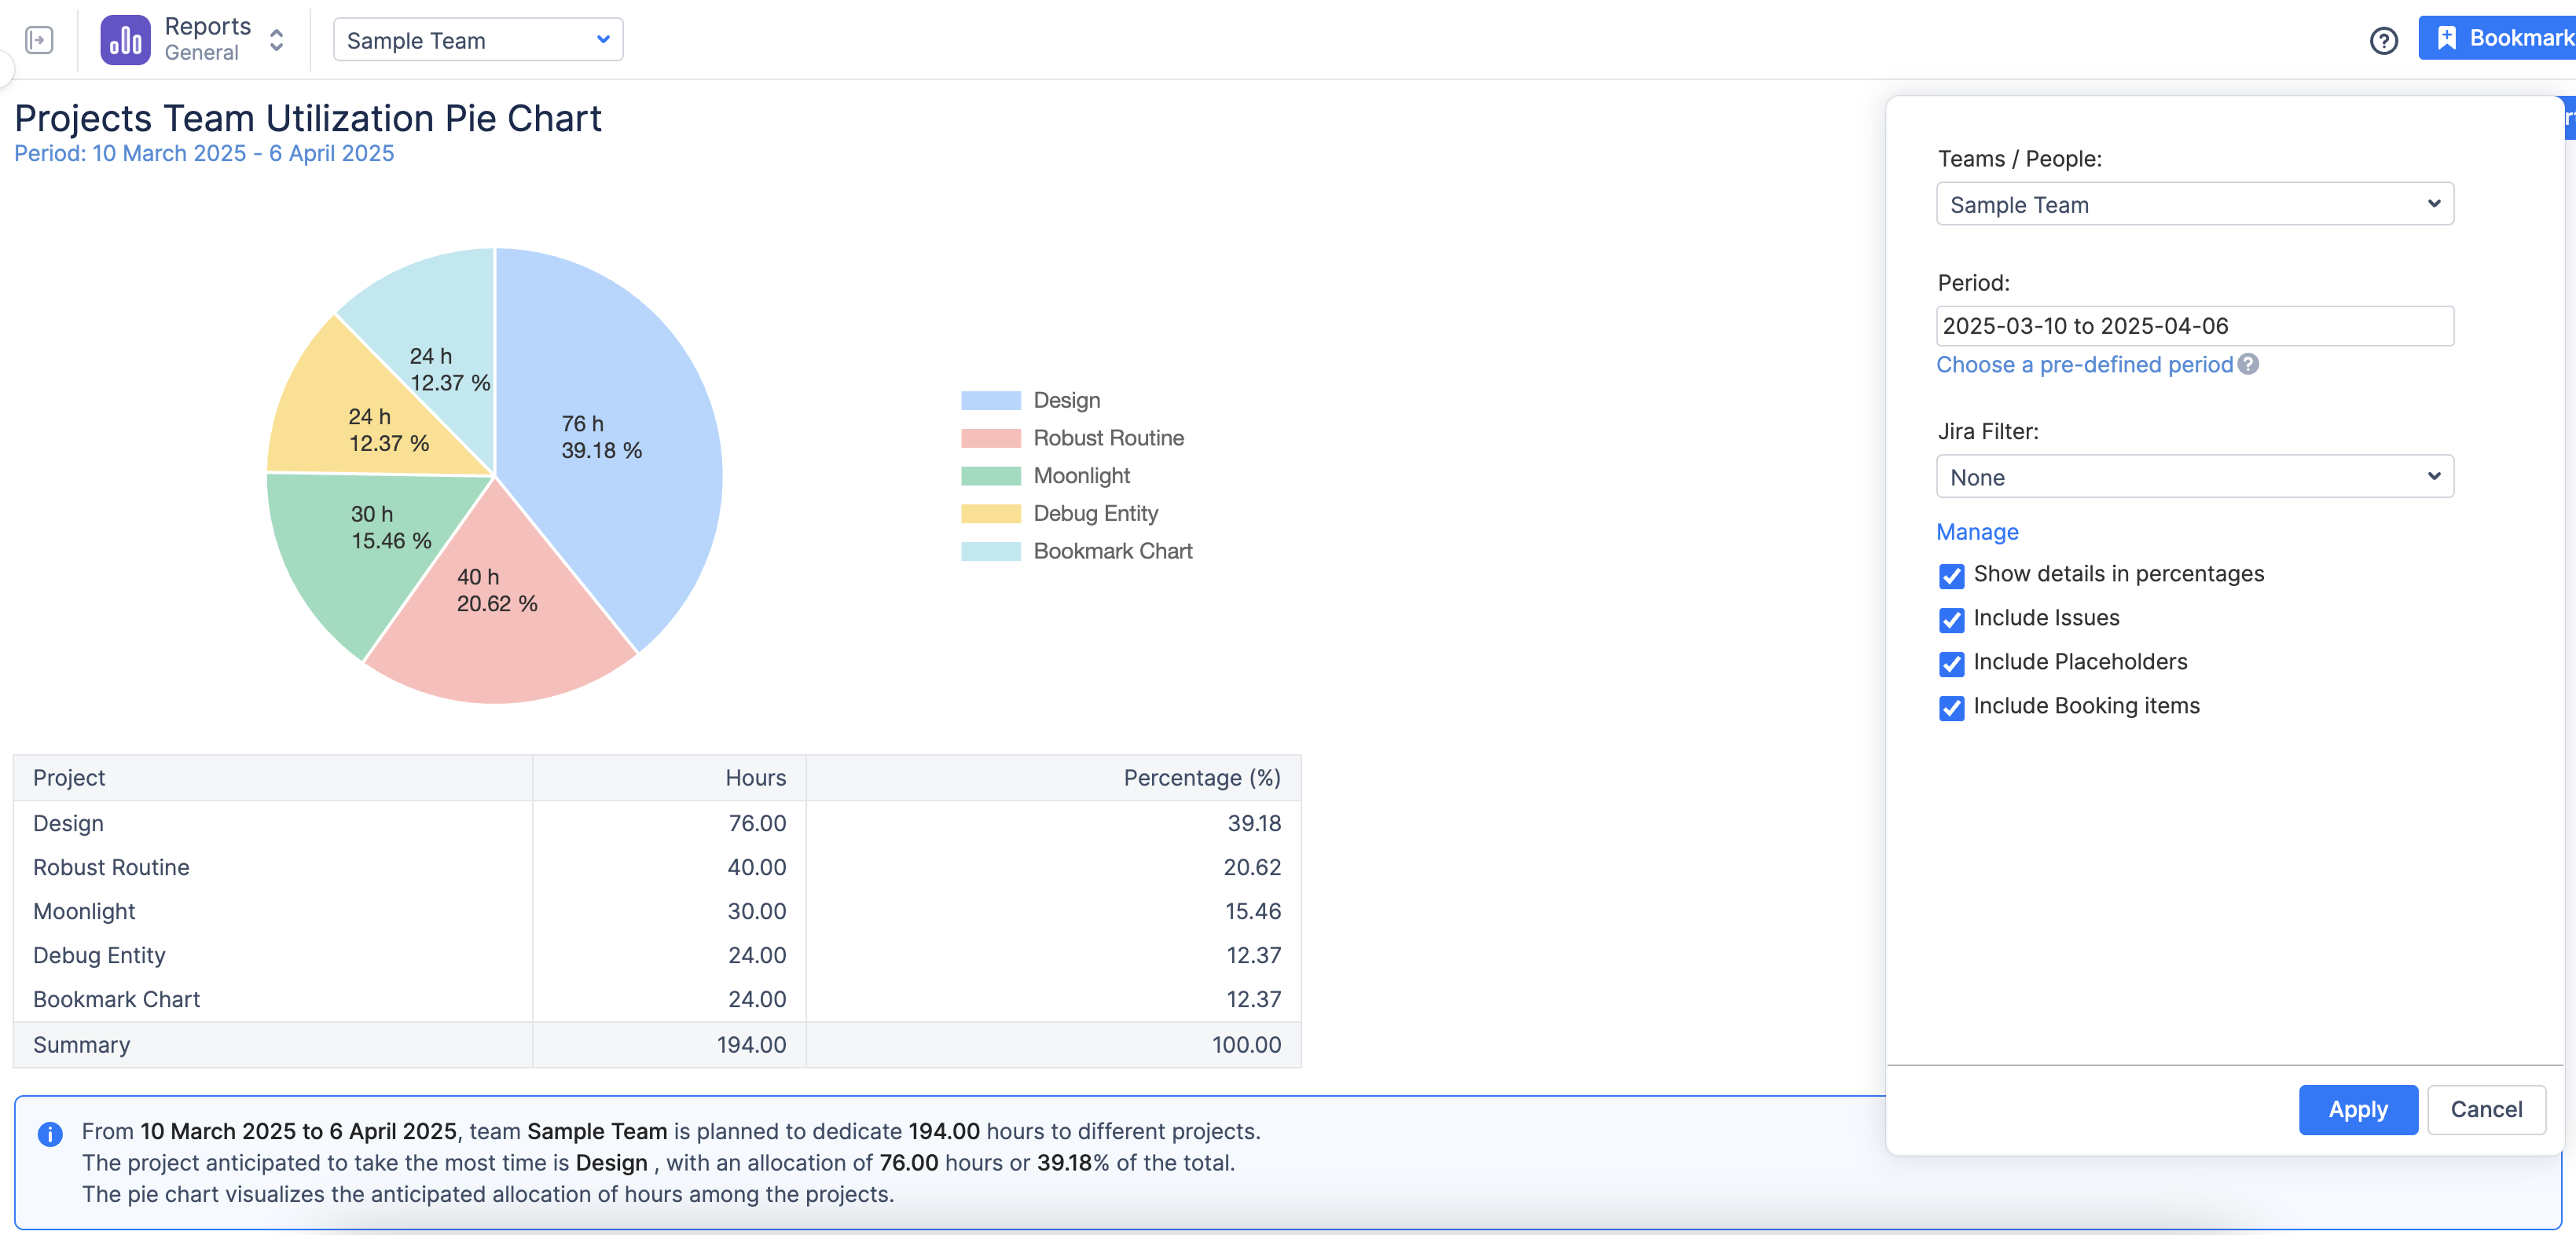Viewport: 2576px width, 1235px height.
Task: Open the top Sample Team dropdown
Action: pyautogui.click(x=477, y=40)
